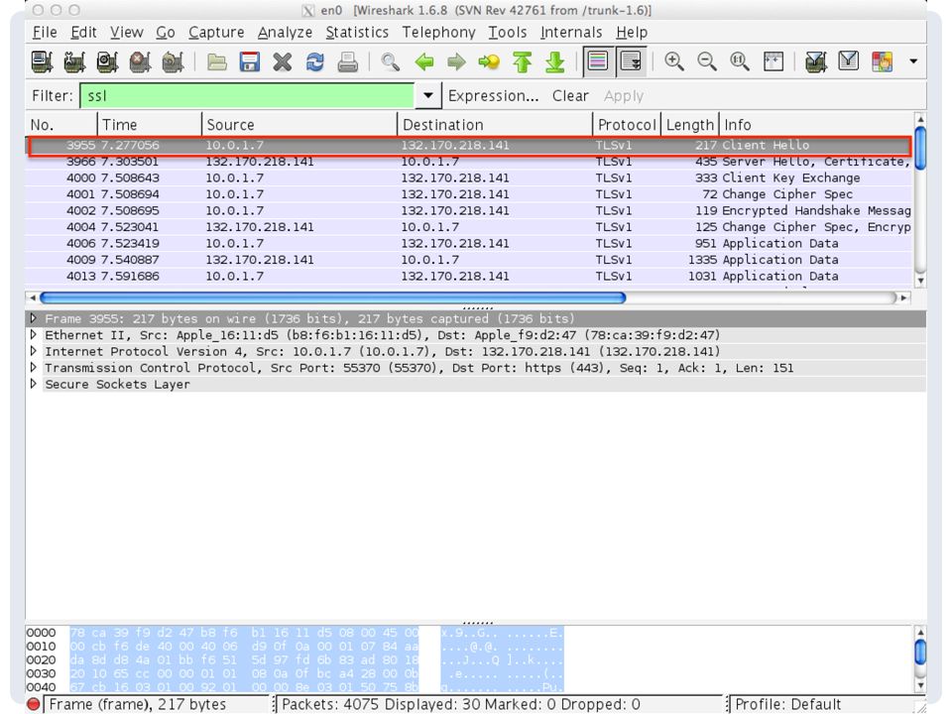Viewport: 952px width, 714px height.
Task: Restart the running capture icon
Action: [x=173, y=61]
